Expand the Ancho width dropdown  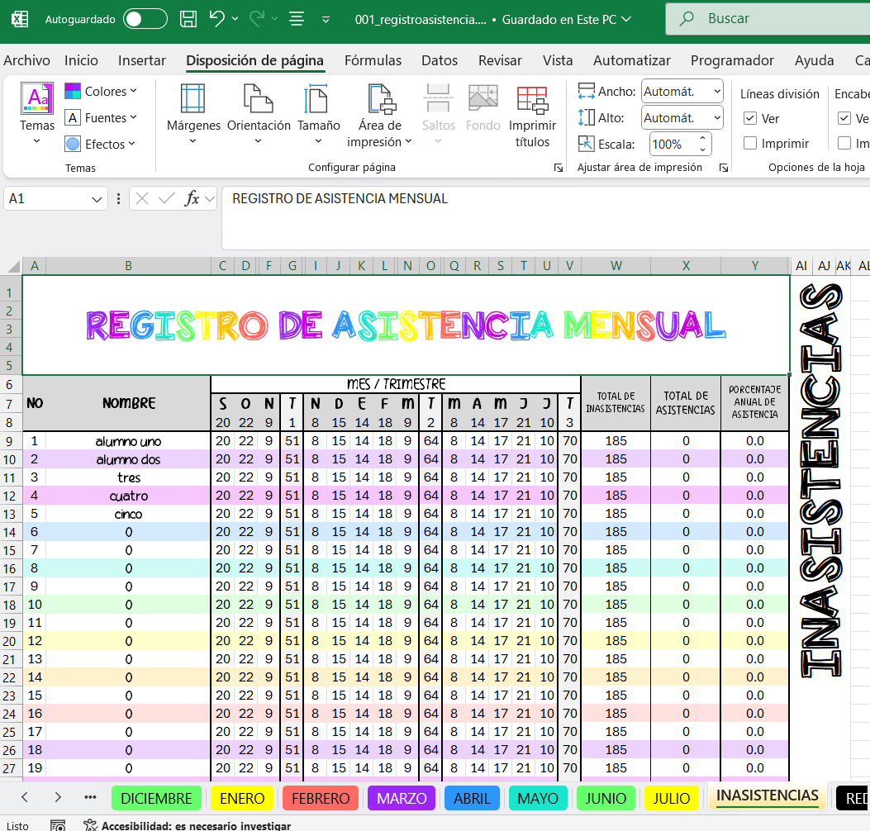click(x=715, y=92)
